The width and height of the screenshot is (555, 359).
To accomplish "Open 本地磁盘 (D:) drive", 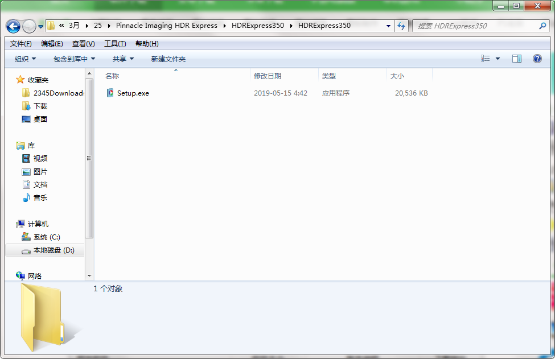I will point(54,250).
